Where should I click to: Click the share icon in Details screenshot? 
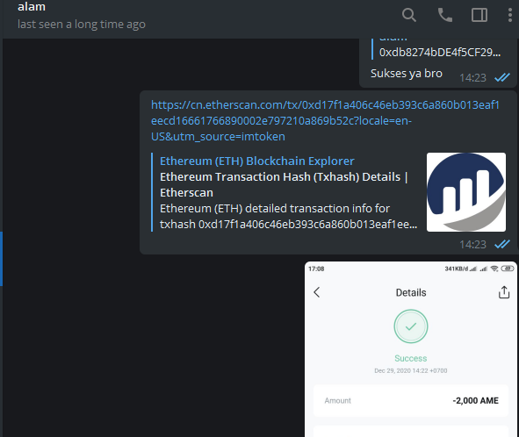tap(504, 292)
